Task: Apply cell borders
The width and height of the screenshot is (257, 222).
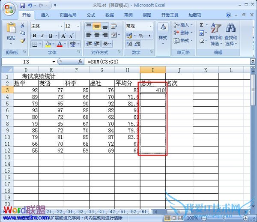Action: (35, 44)
